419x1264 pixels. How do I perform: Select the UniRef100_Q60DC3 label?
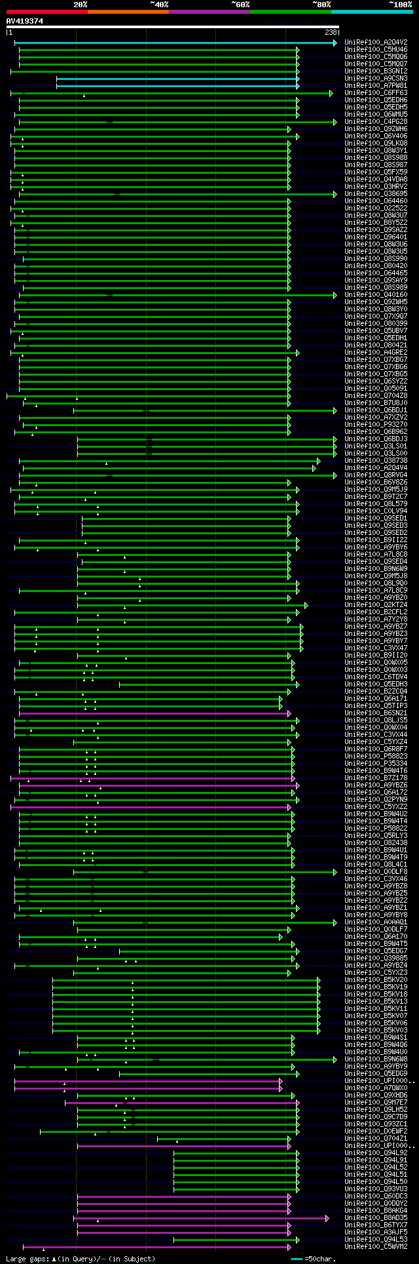point(376,1196)
